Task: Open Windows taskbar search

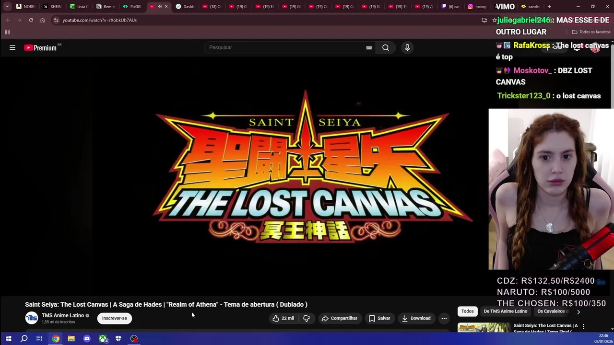Action: pyautogui.click(x=24, y=339)
